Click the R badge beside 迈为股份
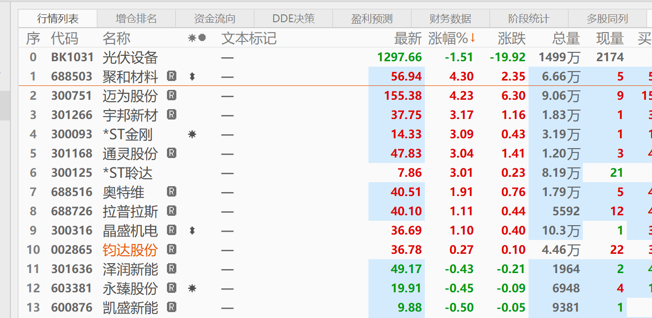This screenshot has width=652, height=318. click(x=171, y=95)
